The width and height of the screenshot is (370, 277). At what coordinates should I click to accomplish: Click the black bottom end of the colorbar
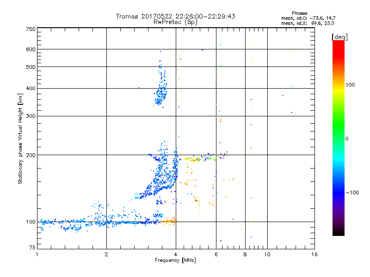tap(339, 232)
